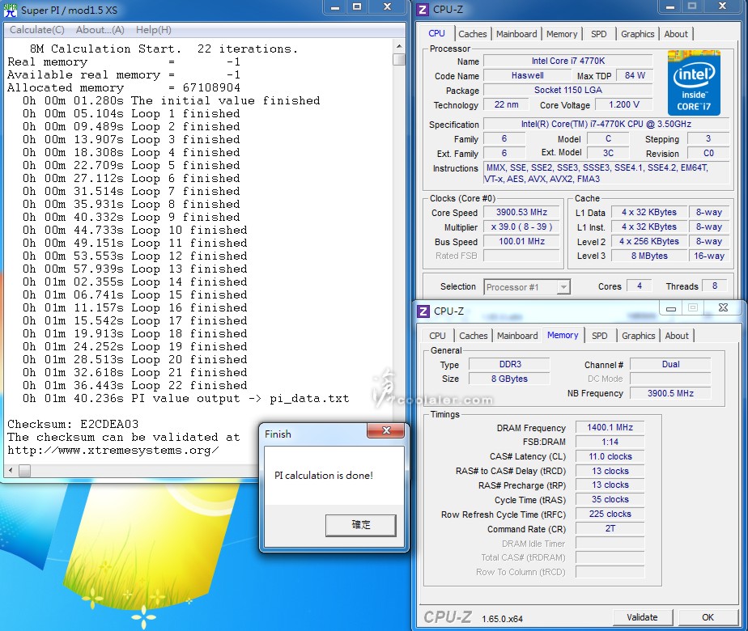Close the Finish dialog with red X
The width and height of the screenshot is (748, 631).
tap(386, 430)
